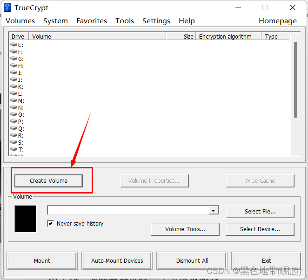Select the S: drive icon
The image size is (308, 280).
tap(13, 142)
